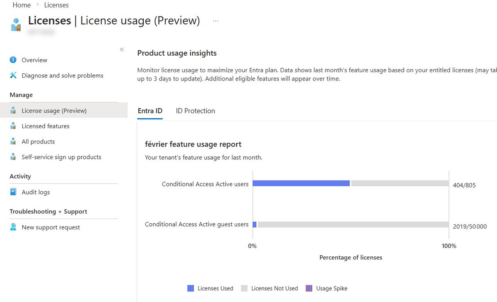Screen dimensions: 497x302
Task: Open Diagnose and solve problems
Action: (x=63, y=75)
